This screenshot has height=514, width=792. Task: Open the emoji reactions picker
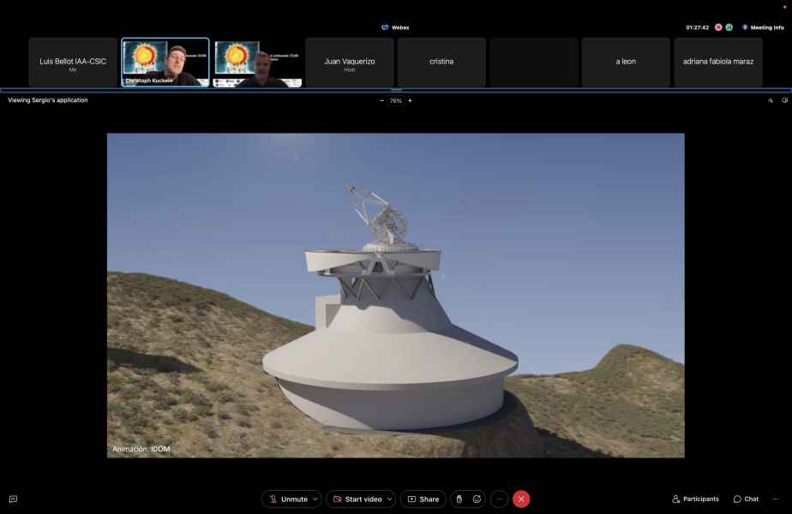(x=477, y=499)
